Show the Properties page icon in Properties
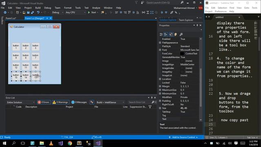Viewport: 261px width, 147px height. point(171,34)
